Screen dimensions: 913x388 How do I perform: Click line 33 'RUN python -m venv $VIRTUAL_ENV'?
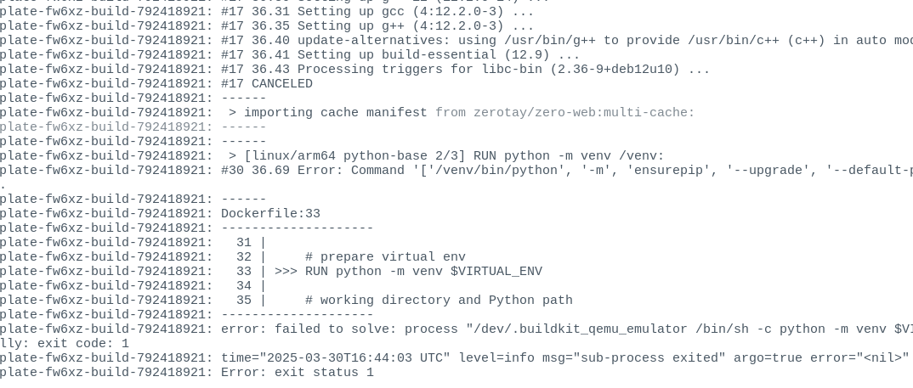click(x=423, y=272)
